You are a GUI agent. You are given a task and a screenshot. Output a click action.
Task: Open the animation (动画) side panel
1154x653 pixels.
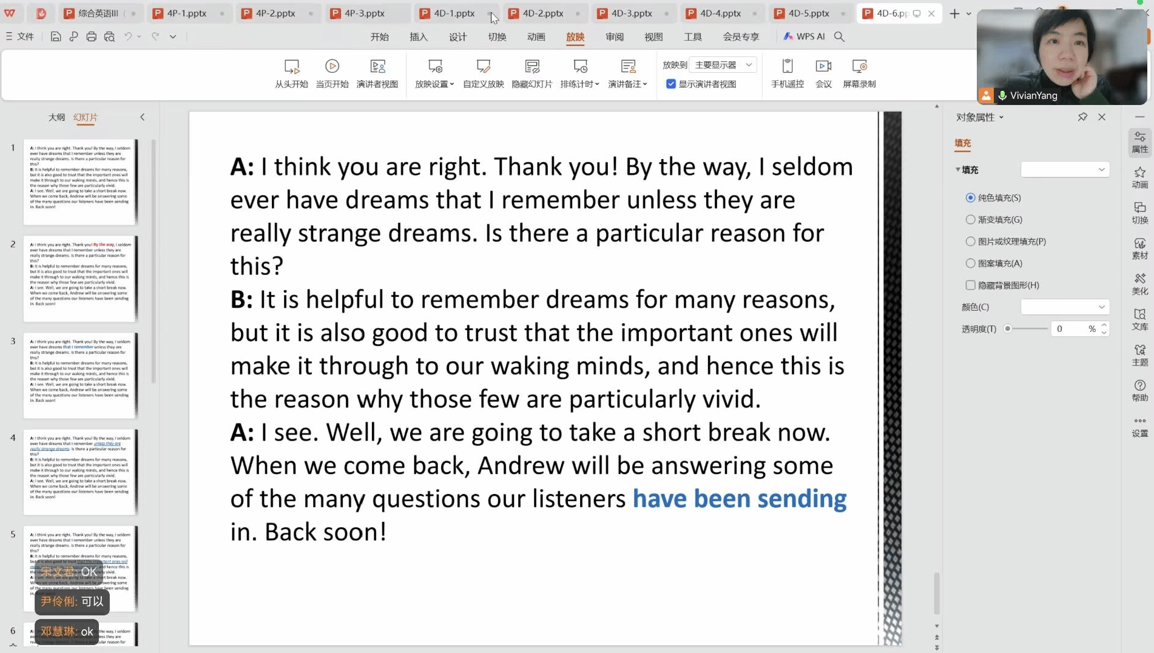tap(1139, 177)
